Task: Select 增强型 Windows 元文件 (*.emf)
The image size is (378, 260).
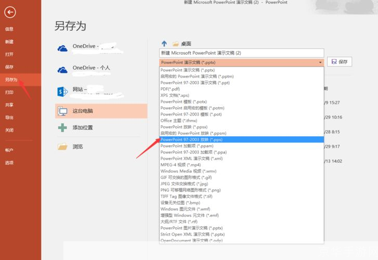Action: (x=242, y=215)
